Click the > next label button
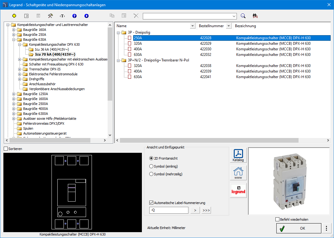The height and width of the screenshot is (238, 334). pos(195,210)
